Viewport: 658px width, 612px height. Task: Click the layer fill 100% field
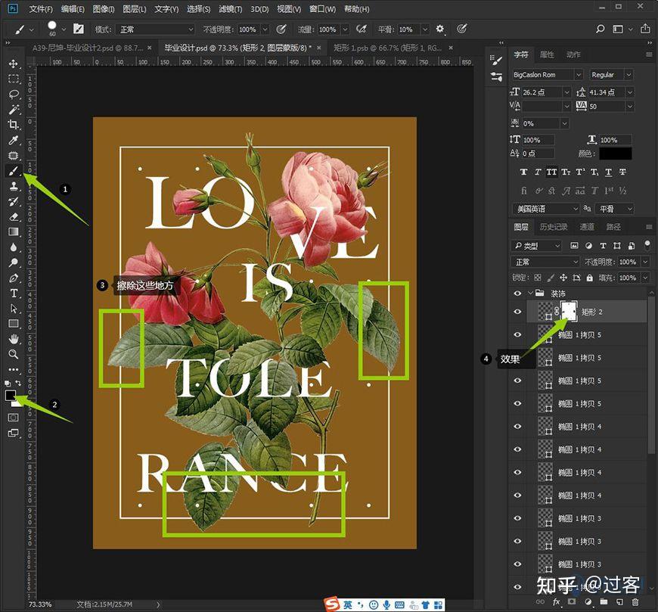click(x=627, y=278)
